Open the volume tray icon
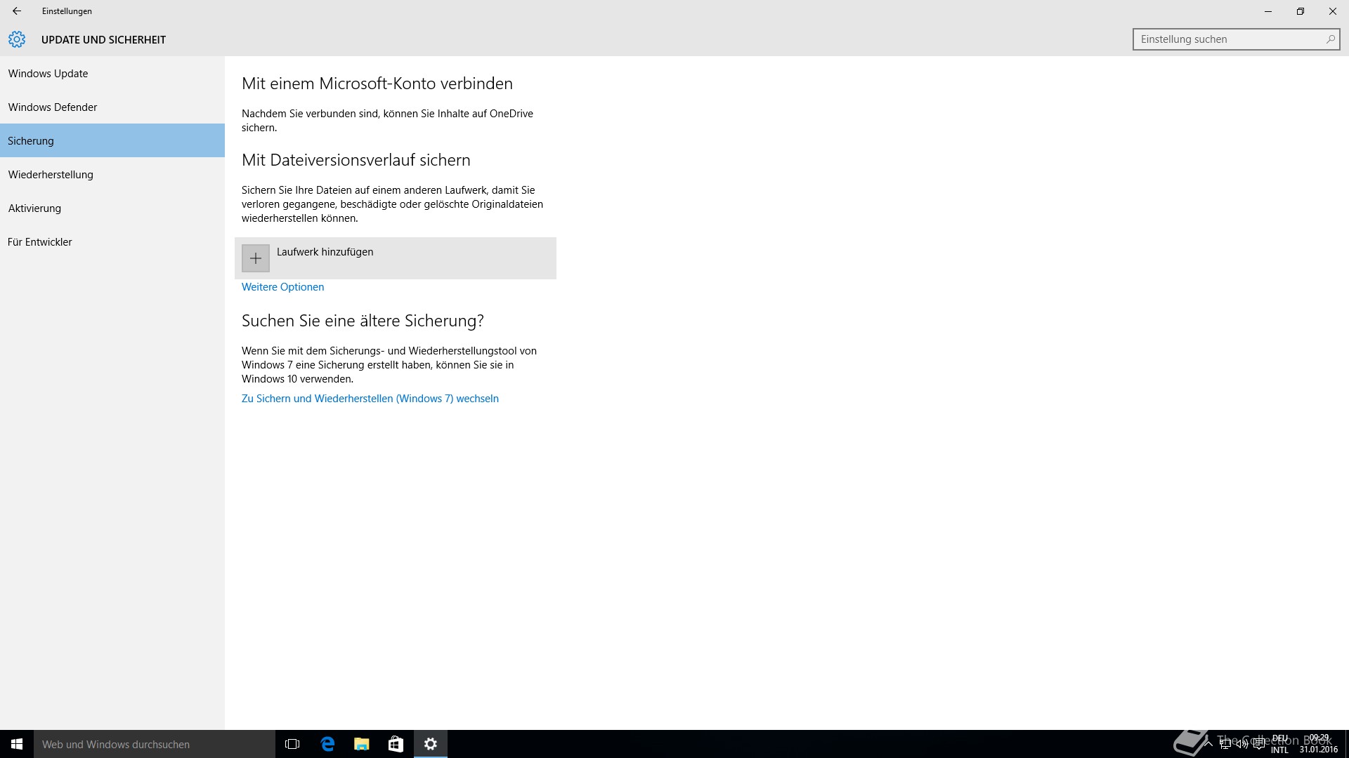1349x758 pixels. (1242, 744)
